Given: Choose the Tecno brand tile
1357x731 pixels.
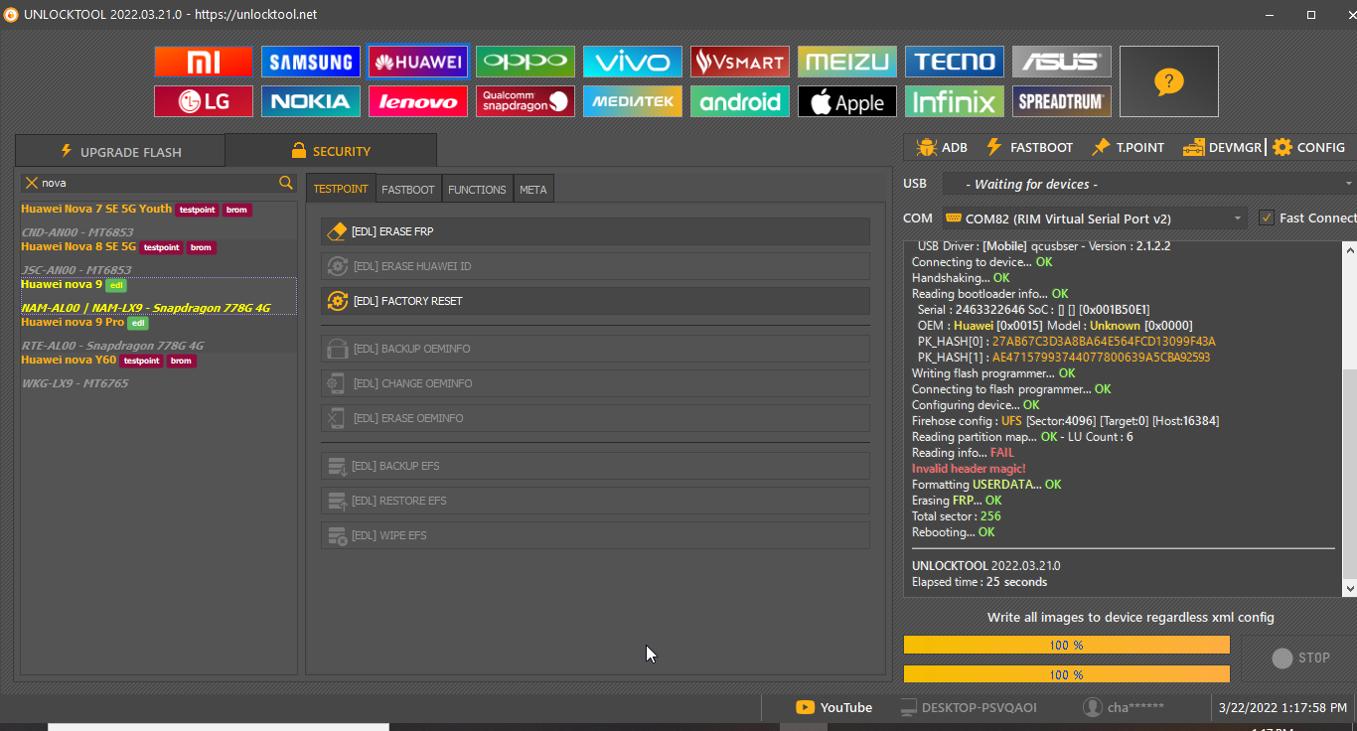Looking at the screenshot, I should coord(955,62).
